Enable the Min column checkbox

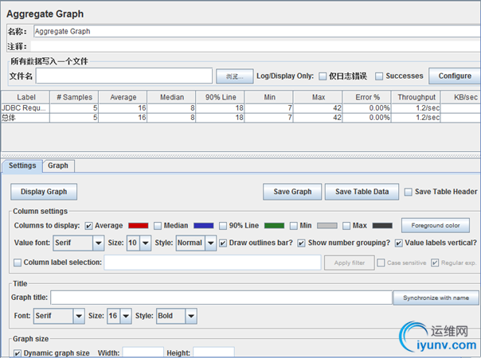(294, 226)
